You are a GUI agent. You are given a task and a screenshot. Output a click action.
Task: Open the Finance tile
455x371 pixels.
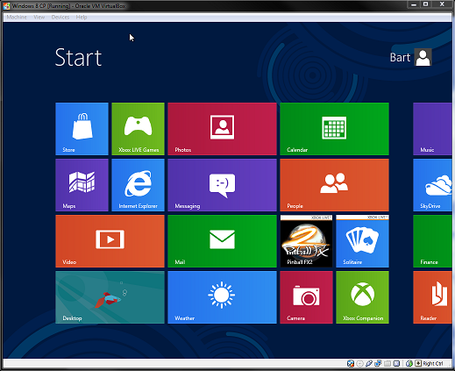(x=432, y=241)
